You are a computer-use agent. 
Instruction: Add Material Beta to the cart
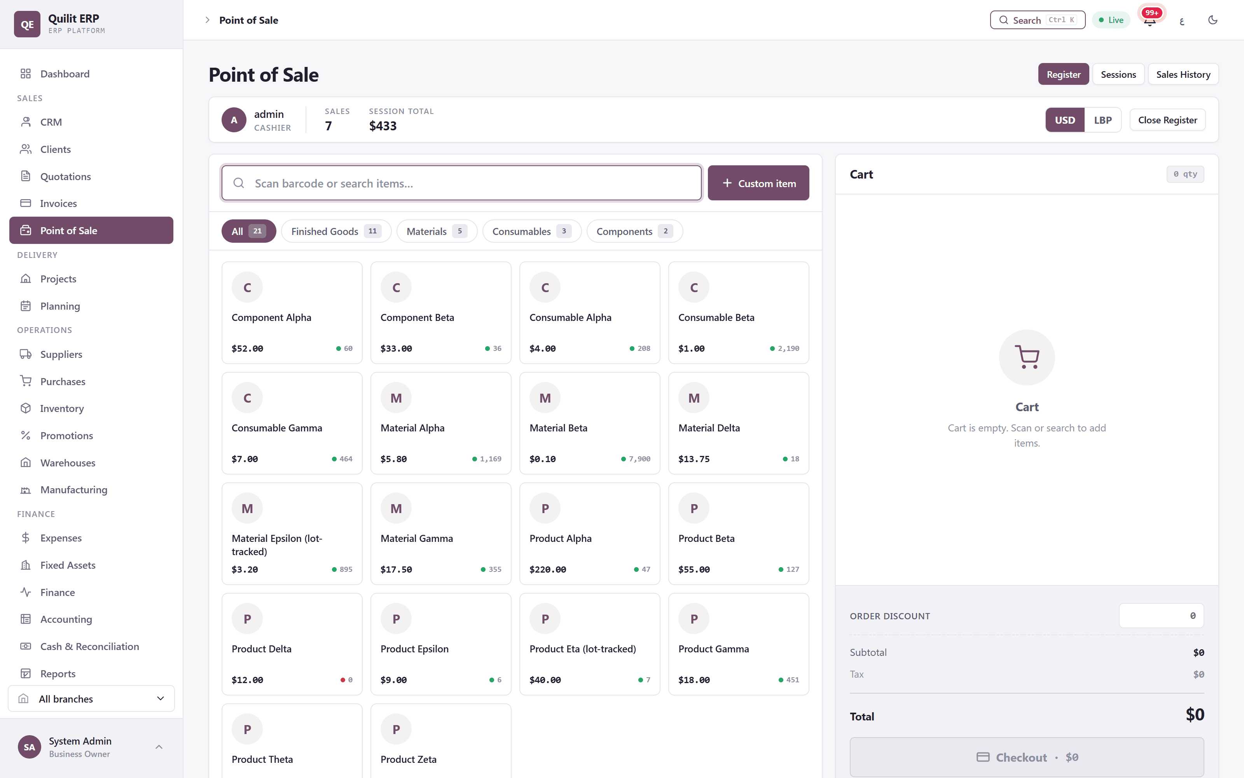tap(590, 423)
